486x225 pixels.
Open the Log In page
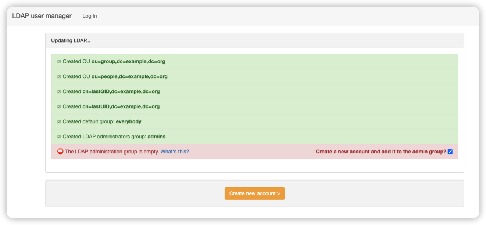pos(90,16)
